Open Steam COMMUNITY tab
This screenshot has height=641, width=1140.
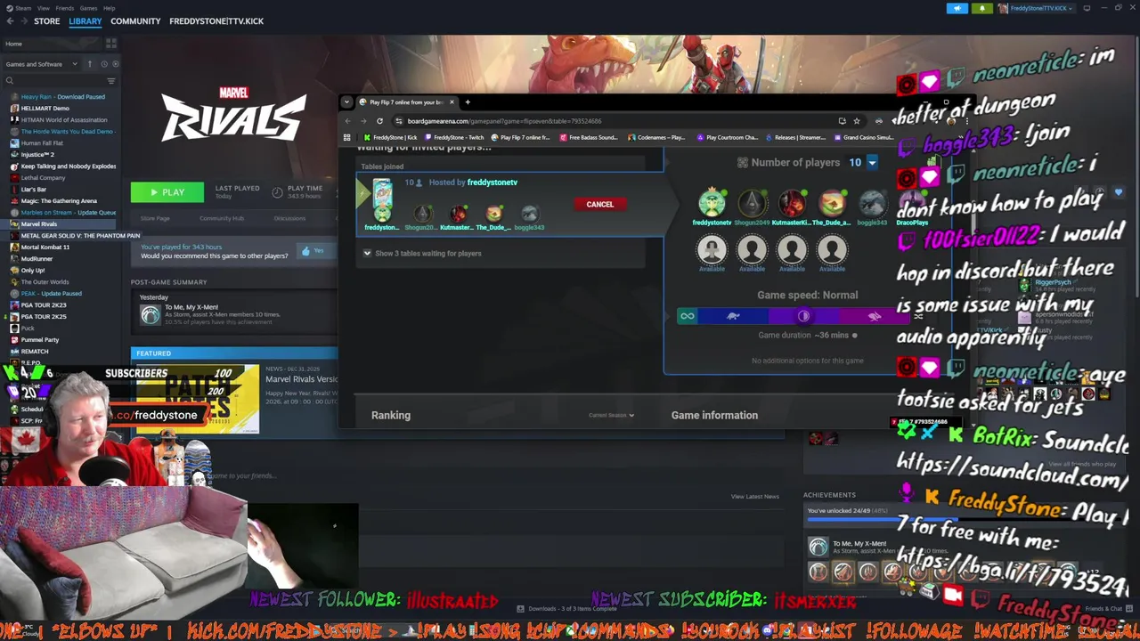coord(135,21)
